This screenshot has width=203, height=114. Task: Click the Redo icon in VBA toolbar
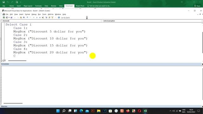point(30,17)
